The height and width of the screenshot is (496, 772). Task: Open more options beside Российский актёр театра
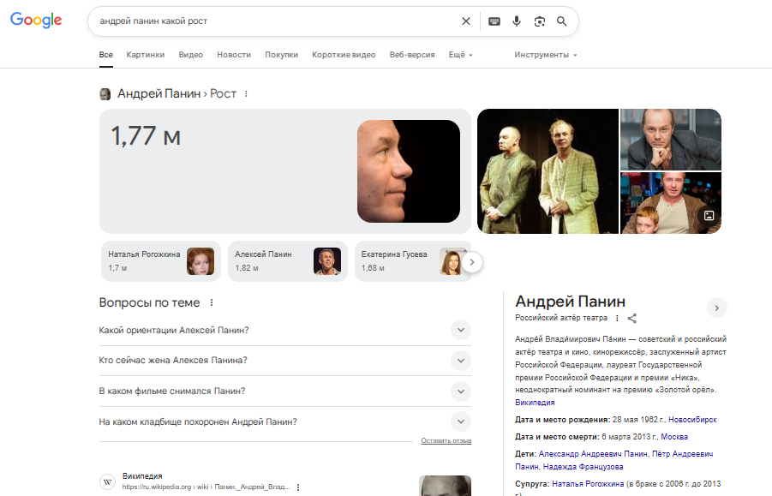[x=617, y=319]
